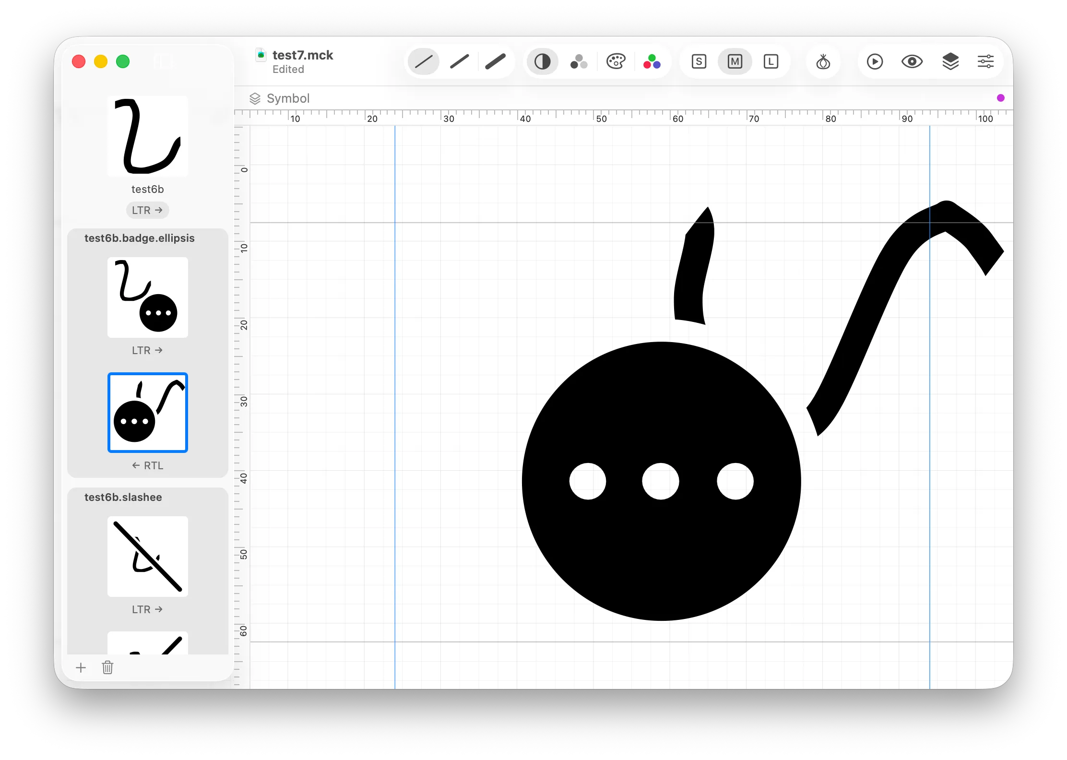Click the Symbol layer icon in header
Viewport: 1067px width, 760px height.
click(255, 98)
